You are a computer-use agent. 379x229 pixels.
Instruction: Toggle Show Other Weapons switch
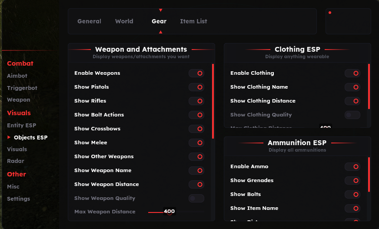click(x=196, y=157)
